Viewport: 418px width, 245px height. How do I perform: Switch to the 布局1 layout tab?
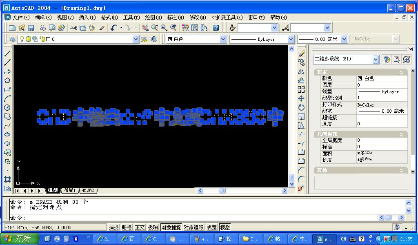pos(69,190)
